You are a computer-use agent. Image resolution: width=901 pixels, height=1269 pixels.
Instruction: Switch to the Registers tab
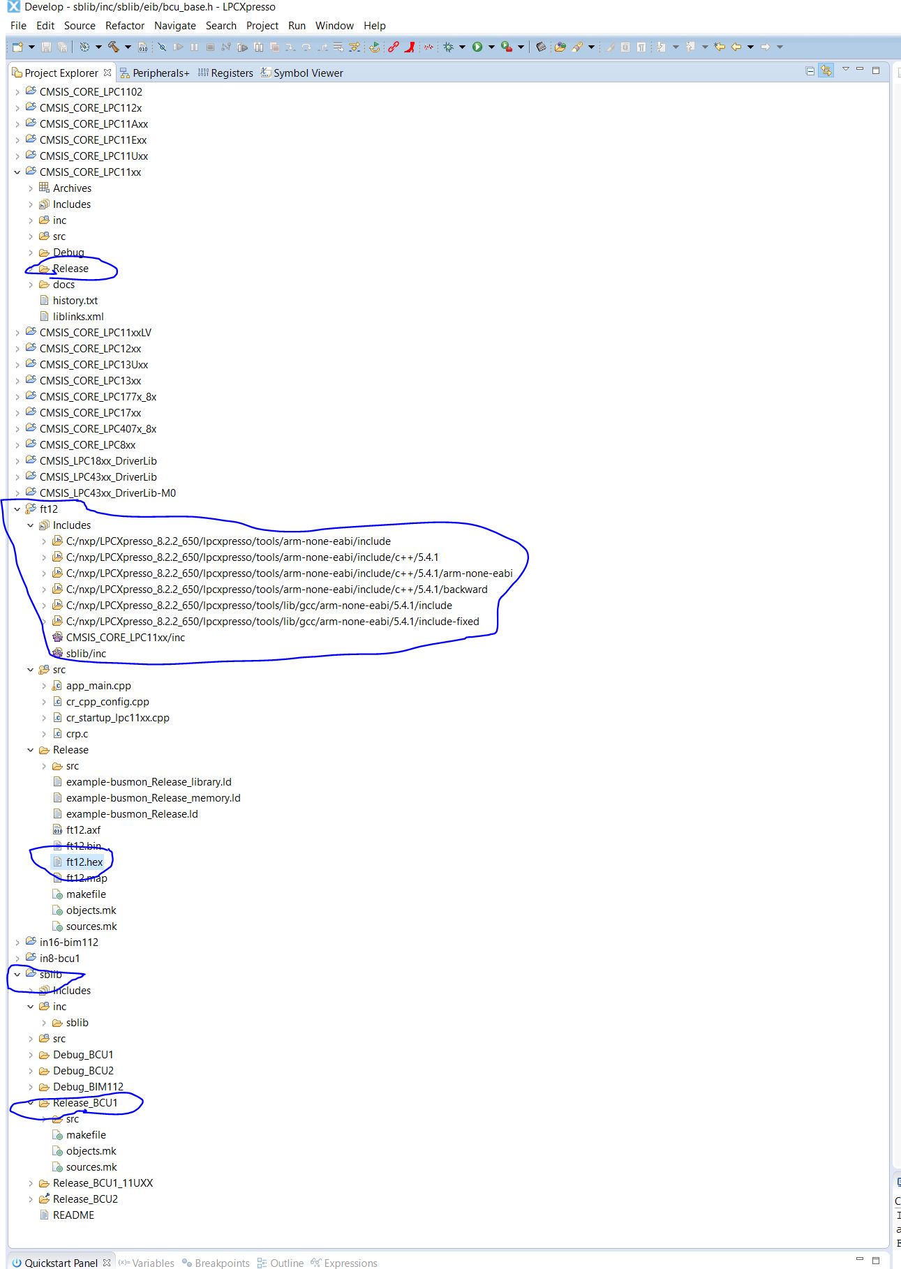pos(225,73)
